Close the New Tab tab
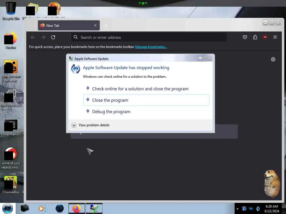 [95, 25]
